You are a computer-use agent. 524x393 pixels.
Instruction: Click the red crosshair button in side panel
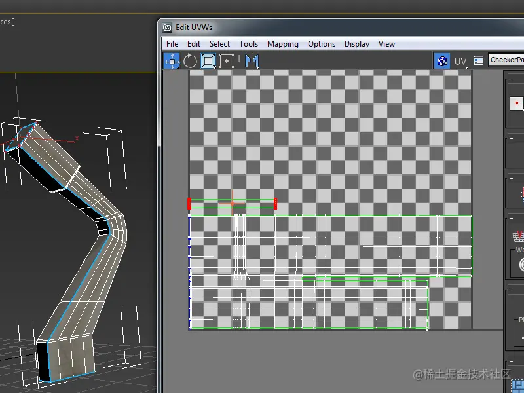tap(516, 103)
